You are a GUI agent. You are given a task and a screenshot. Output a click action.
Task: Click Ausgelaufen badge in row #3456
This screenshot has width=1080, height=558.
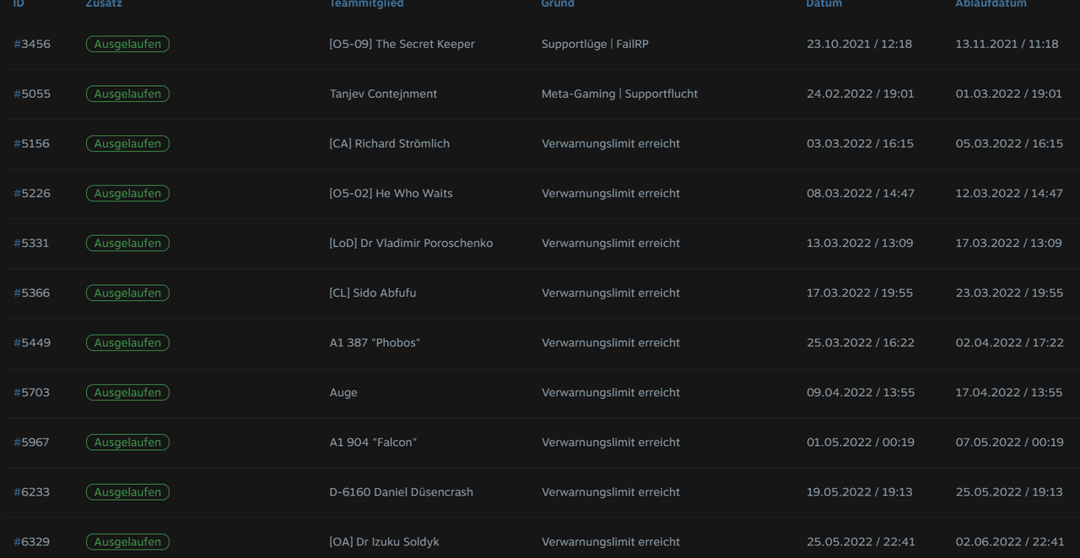click(x=127, y=44)
